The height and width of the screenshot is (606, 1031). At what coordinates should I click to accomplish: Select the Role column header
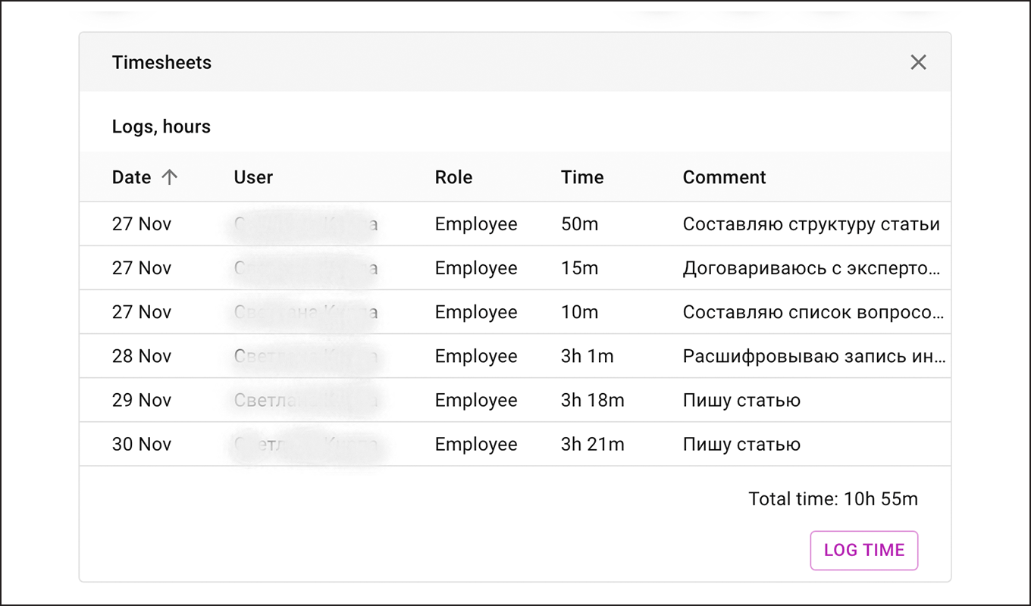point(453,177)
